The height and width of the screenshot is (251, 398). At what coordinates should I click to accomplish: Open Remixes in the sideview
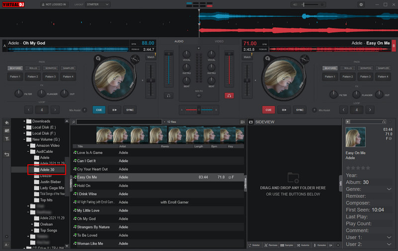(x=271, y=245)
